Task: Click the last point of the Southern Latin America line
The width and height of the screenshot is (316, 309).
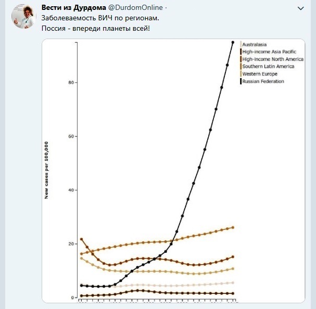Action: click(x=233, y=227)
